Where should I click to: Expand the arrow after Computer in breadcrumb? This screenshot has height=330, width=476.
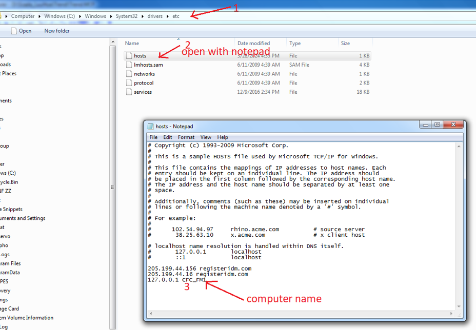point(39,16)
